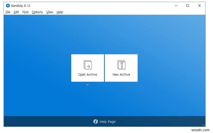The height and width of the screenshot is (133, 213).
Task: Open the Help menu
Action: [60, 12]
